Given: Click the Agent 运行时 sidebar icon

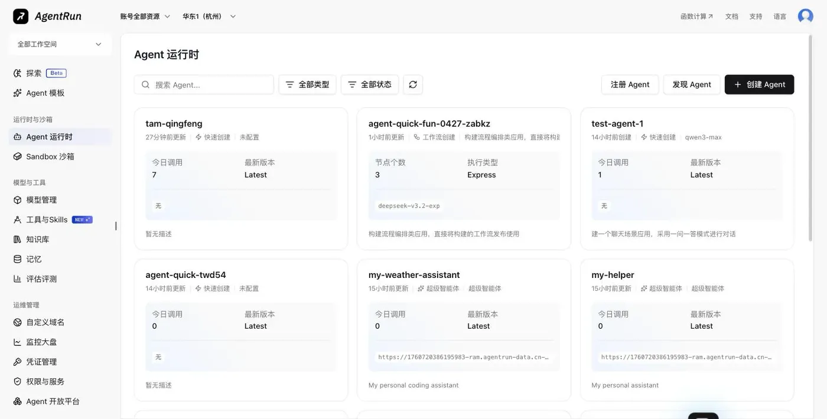Looking at the screenshot, I should [x=18, y=136].
